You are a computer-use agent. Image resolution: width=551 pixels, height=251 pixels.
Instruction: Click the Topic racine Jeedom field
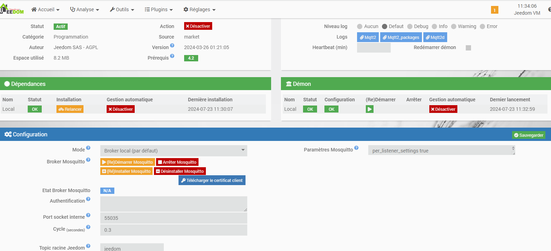132,247
